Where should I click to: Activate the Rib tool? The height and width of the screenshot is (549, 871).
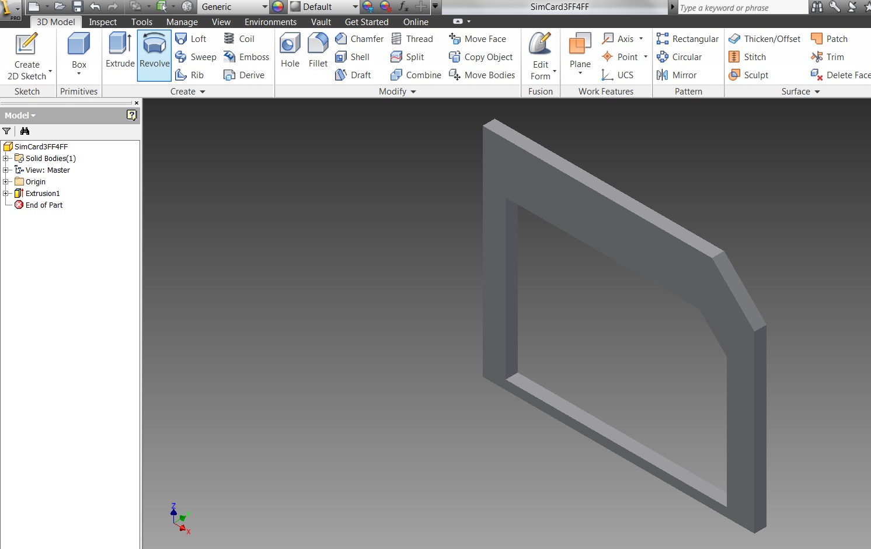[190, 75]
